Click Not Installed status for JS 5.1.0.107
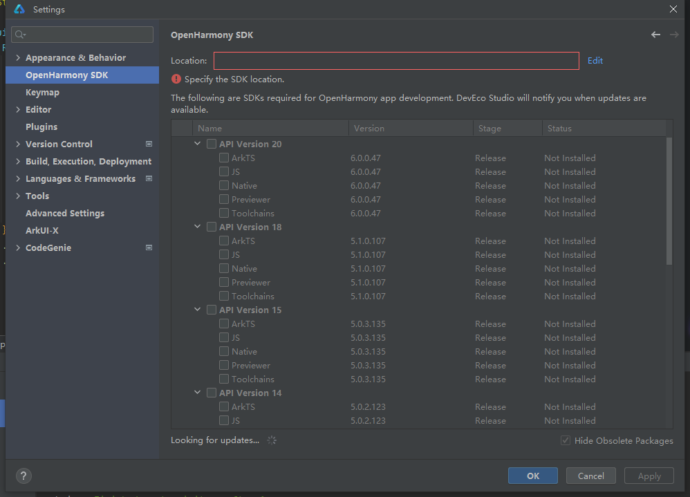This screenshot has width=690, height=497. click(570, 254)
